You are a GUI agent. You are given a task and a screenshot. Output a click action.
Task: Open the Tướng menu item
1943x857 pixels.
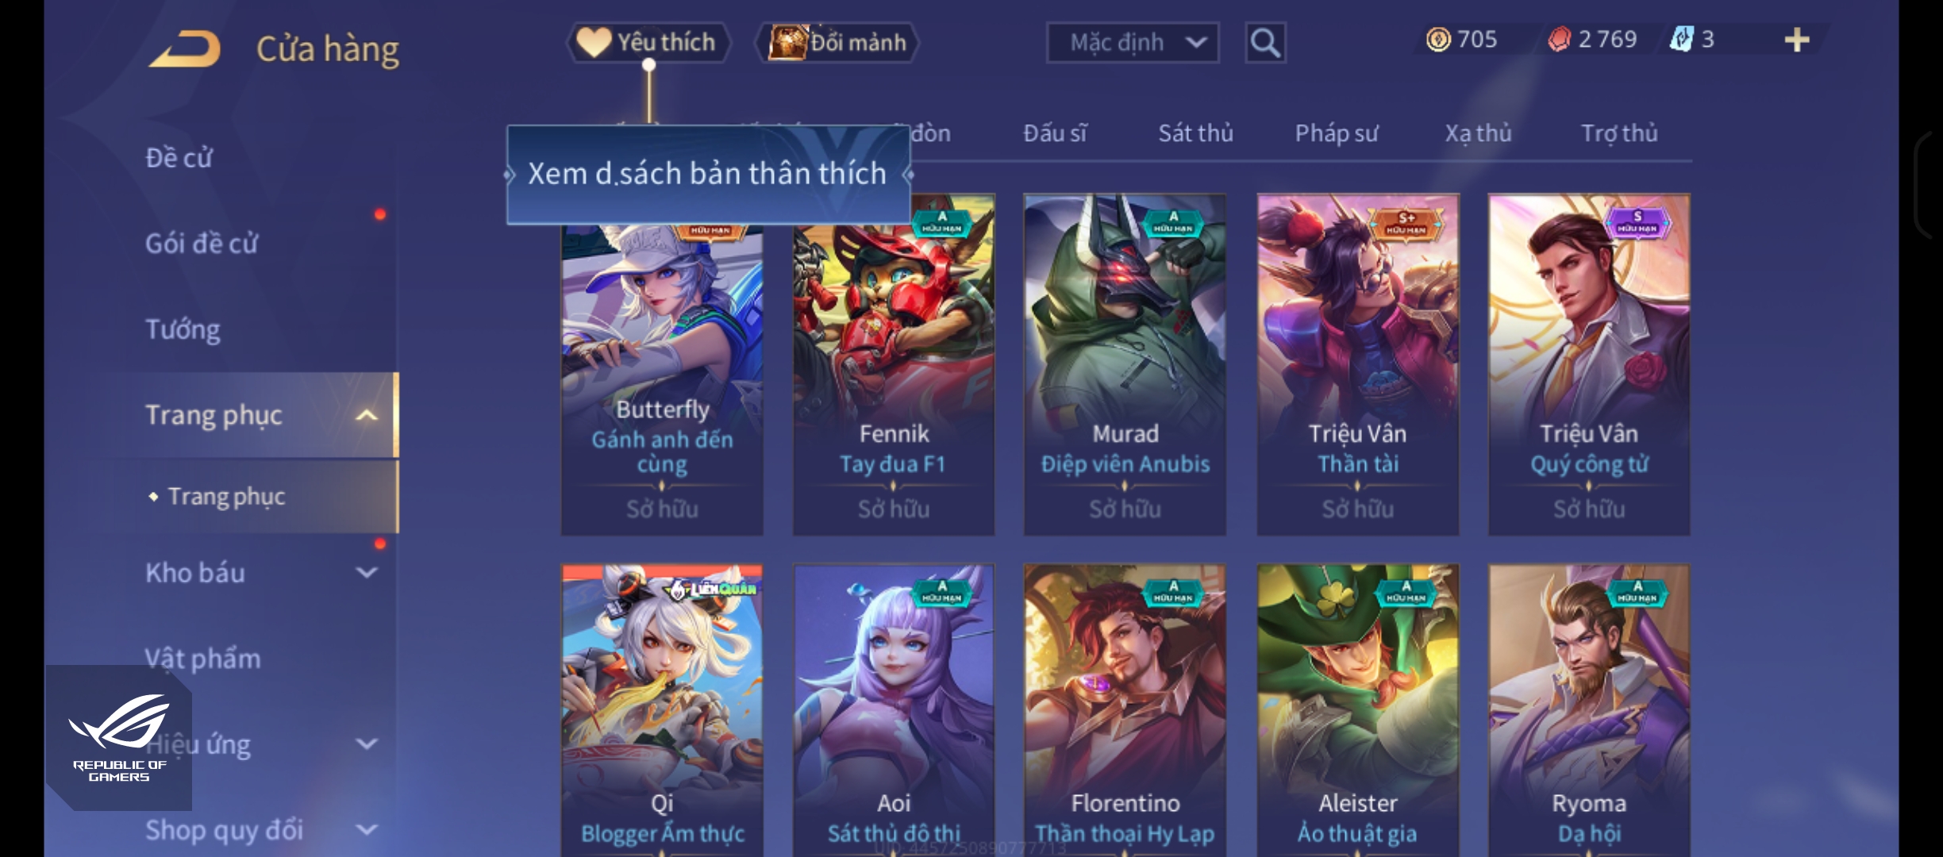(183, 329)
